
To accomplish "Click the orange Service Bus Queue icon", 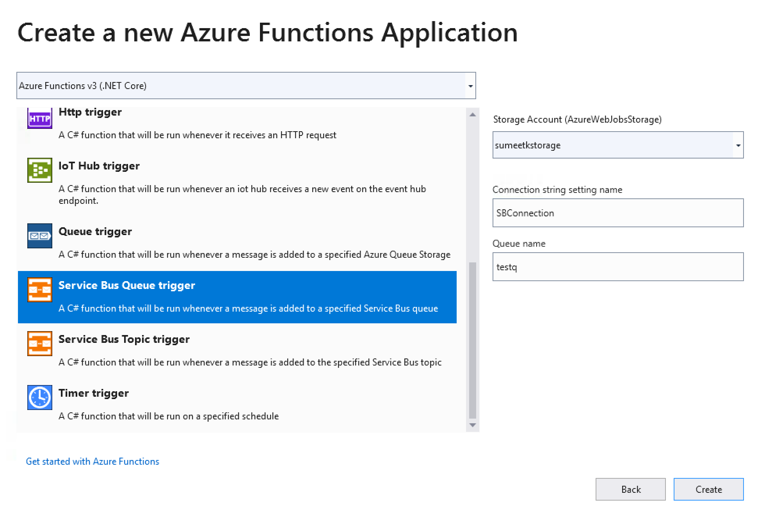I will (39, 290).
